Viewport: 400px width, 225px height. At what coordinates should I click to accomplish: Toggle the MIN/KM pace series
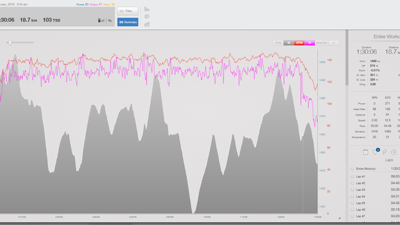(x=321, y=43)
